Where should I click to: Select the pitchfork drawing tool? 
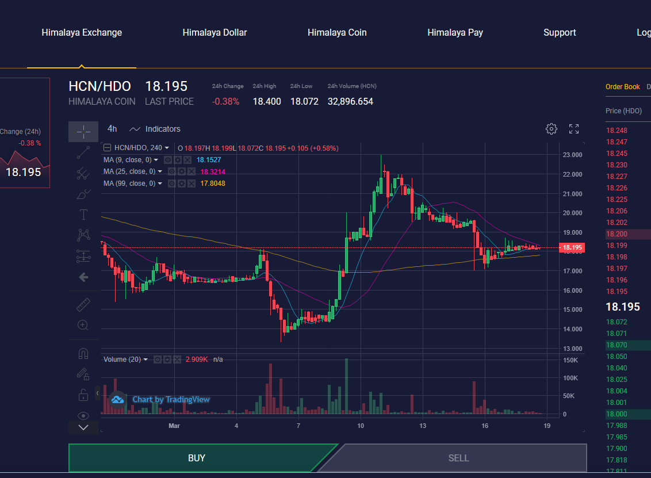click(83, 173)
